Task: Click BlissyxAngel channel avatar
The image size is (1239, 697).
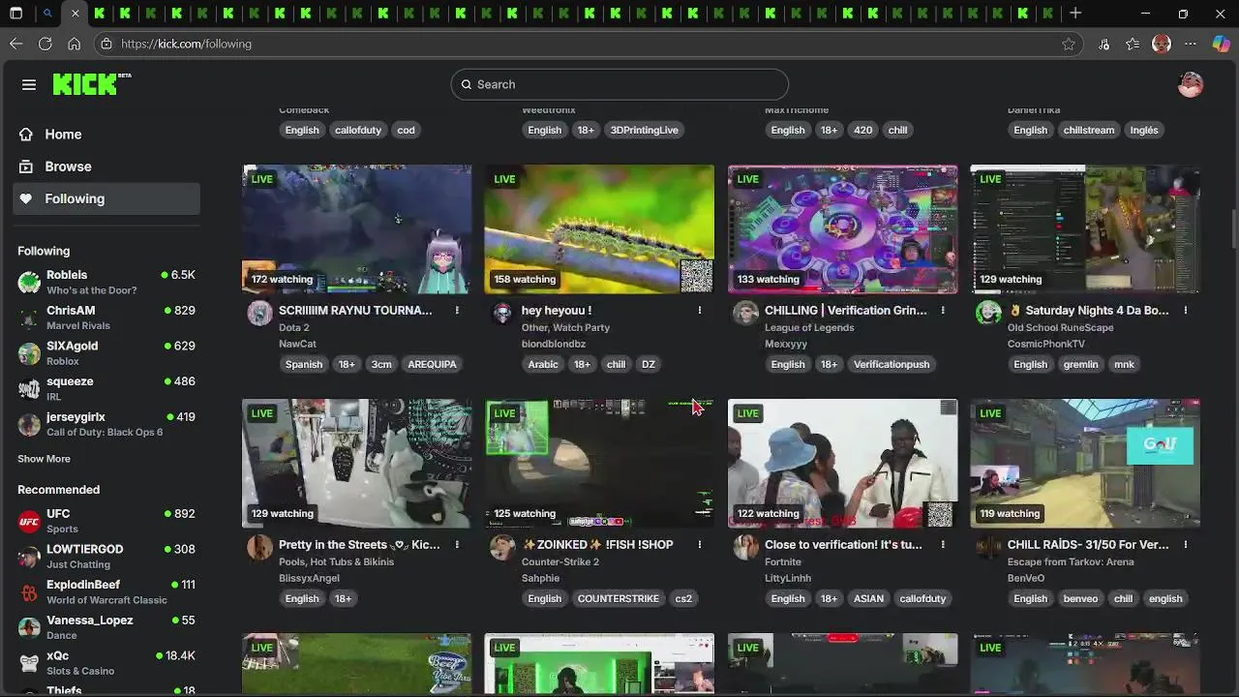Action: (x=259, y=547)
